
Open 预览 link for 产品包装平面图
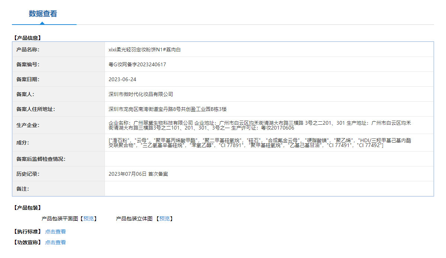click(89, 219)
